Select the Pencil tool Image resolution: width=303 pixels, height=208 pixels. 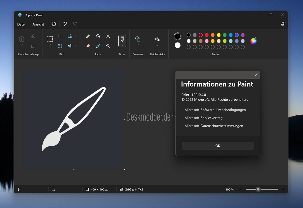tap(88, 36)
